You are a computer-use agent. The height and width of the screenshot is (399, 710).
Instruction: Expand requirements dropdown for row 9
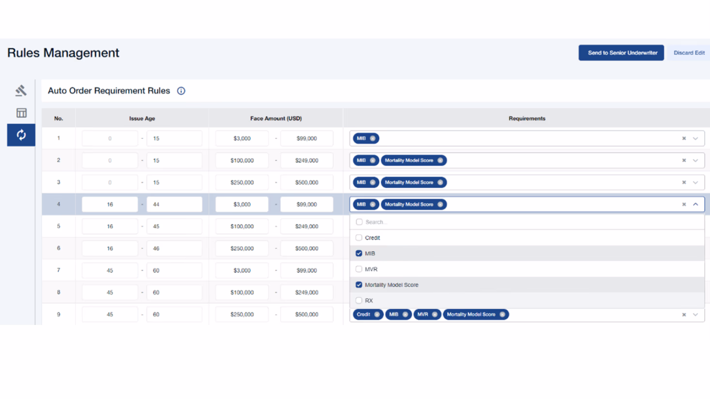[x=695, y=314]
